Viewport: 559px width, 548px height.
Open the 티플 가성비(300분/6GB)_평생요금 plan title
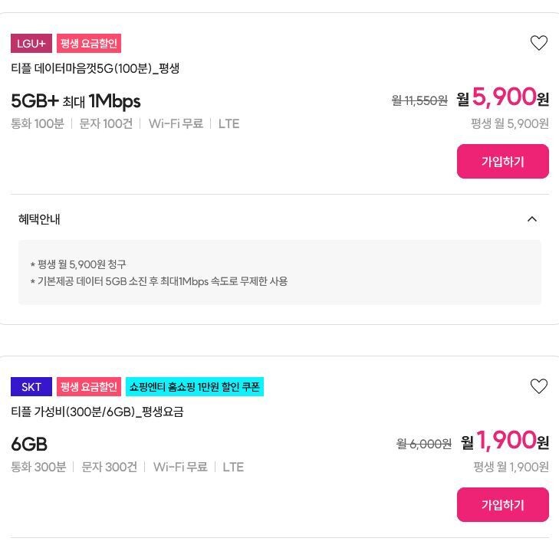point(97,412)
